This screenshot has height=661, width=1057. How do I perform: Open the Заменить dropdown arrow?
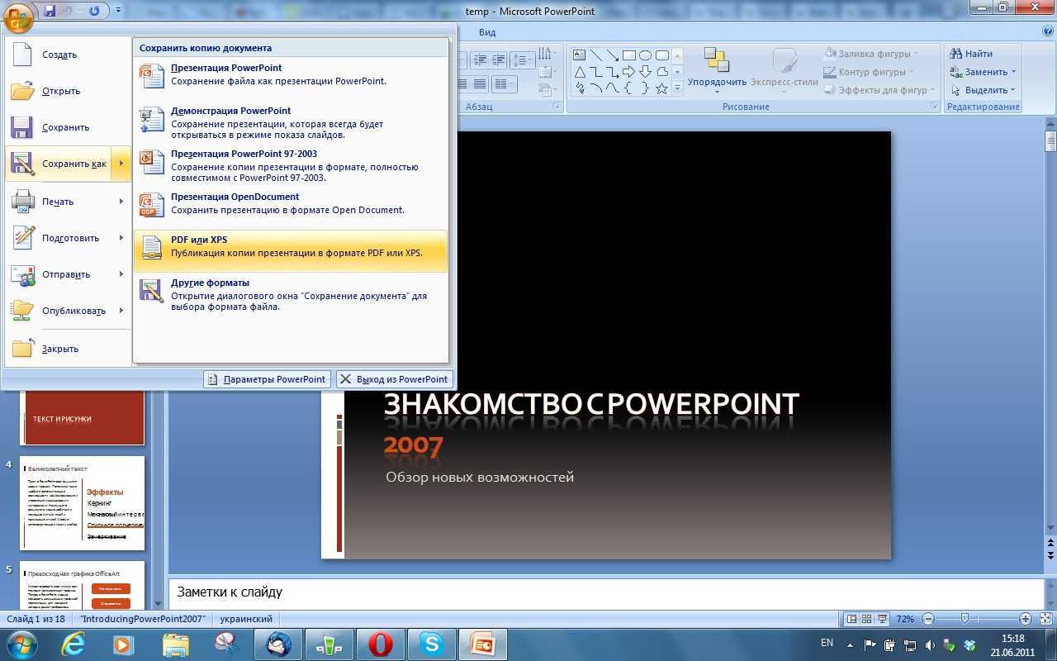coord(1014,72)
